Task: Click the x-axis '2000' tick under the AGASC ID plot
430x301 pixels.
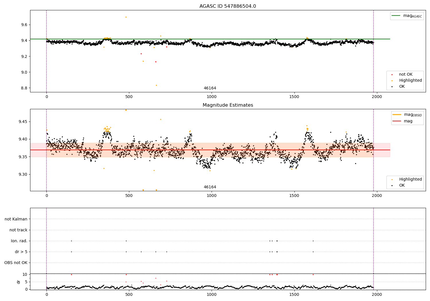Action: pyautogui.click(x=377, y=97)
